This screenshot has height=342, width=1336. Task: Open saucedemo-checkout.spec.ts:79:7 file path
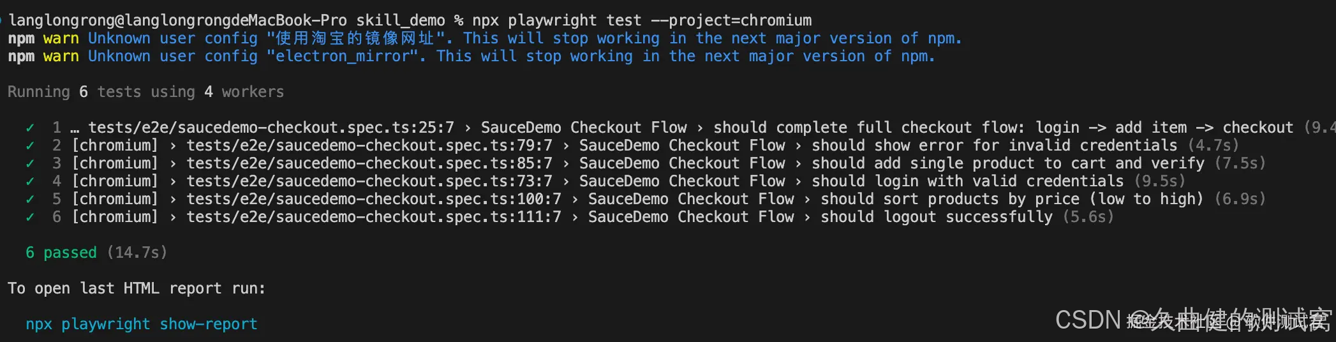tap(369, 145)
